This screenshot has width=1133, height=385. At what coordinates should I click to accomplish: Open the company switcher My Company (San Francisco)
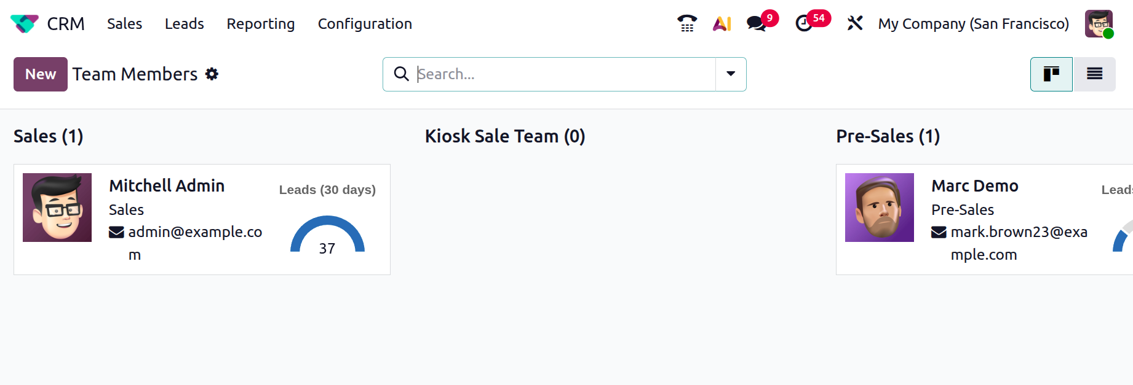(973, 24)
